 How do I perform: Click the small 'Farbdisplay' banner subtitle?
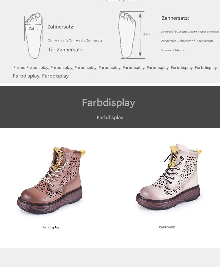pyautogui.click(x=110, y=118)
